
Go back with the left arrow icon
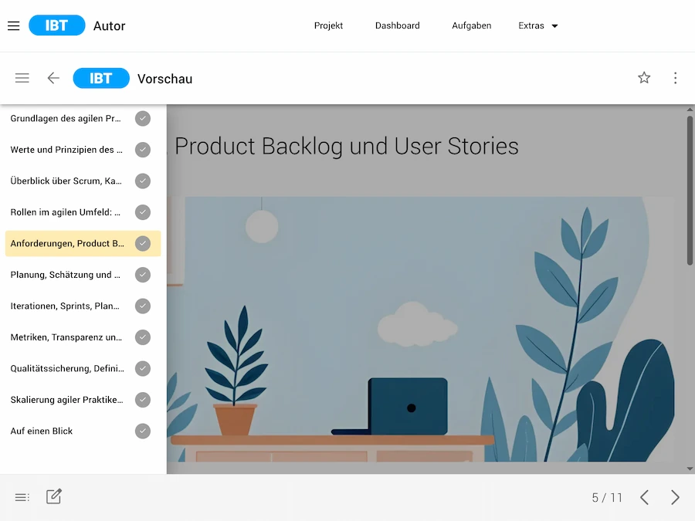pos(53,79)
